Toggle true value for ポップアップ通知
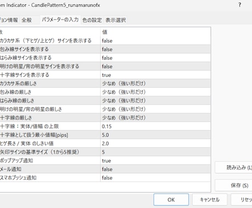This screenshot has height=208, width=252. (156, 161)
